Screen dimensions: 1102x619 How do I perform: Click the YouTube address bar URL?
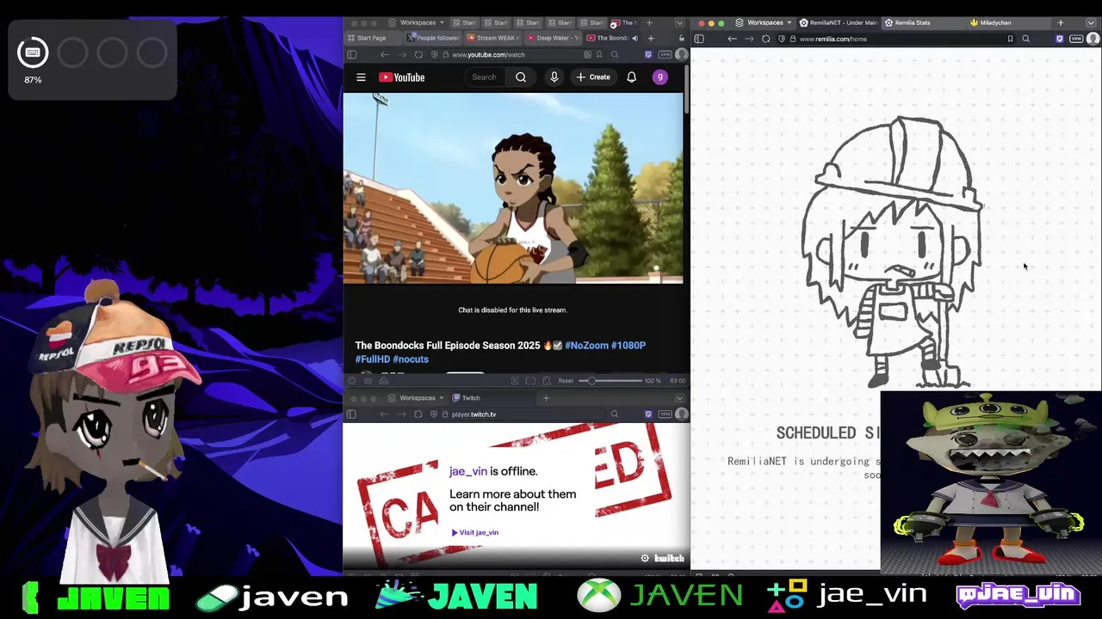(488, 54)
